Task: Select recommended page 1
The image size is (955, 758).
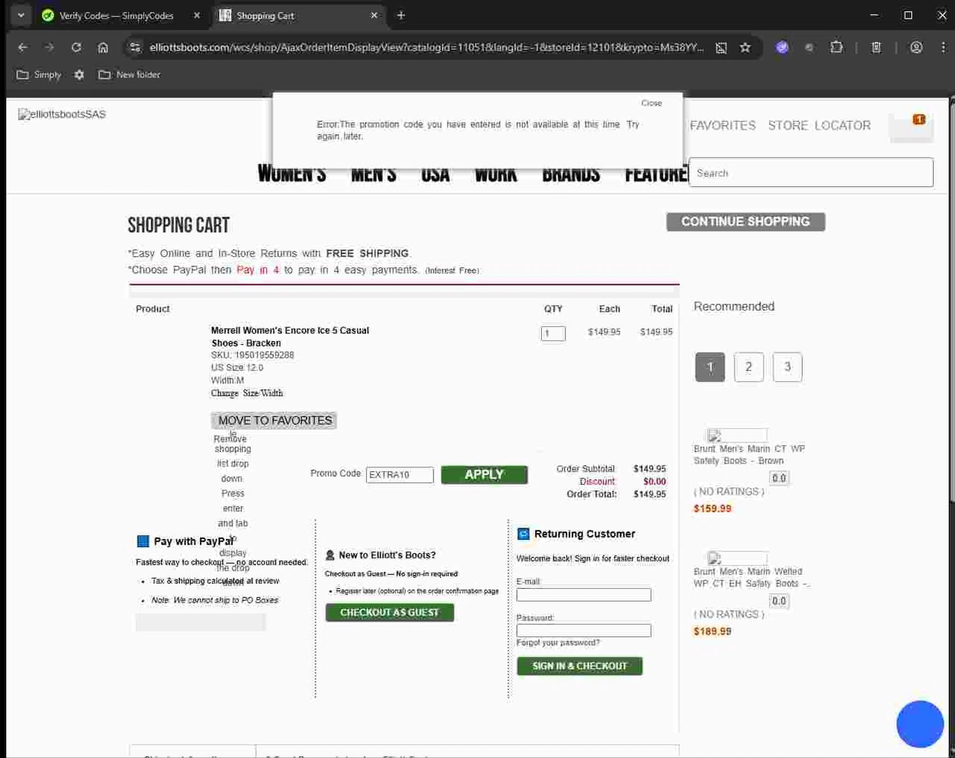Action: click(x=710, y=367)
